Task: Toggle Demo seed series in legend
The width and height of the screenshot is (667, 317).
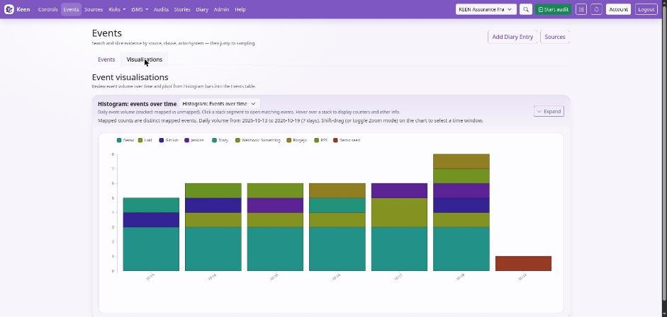Action: [x=347, y=140]
